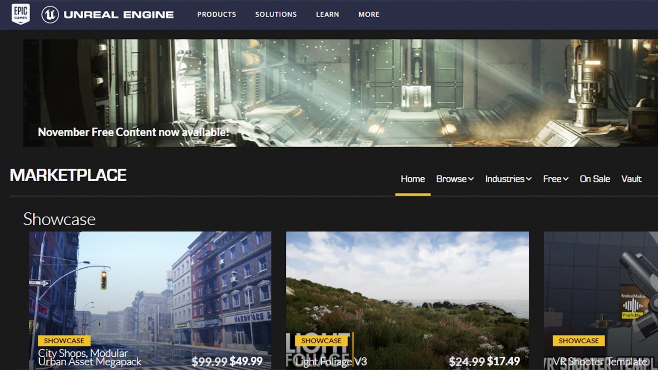Open the SOLUTIONS menu
The image size is (658, 370).
pos(276,14)
